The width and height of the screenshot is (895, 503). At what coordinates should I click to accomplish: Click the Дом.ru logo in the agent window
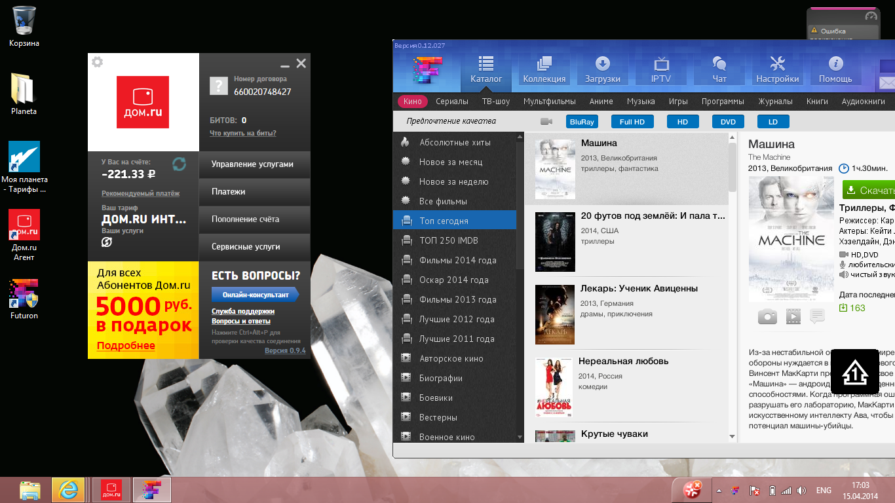tap(143, 102)
